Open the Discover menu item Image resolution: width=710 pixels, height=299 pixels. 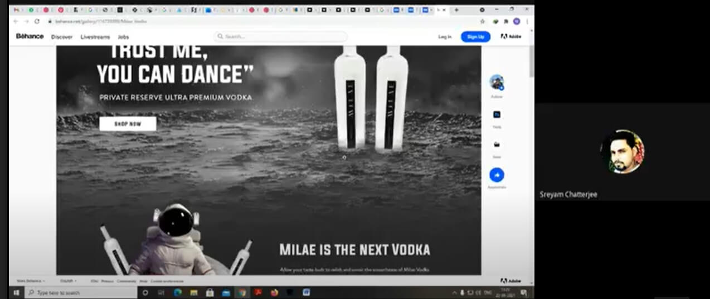(x=62, y=37)
